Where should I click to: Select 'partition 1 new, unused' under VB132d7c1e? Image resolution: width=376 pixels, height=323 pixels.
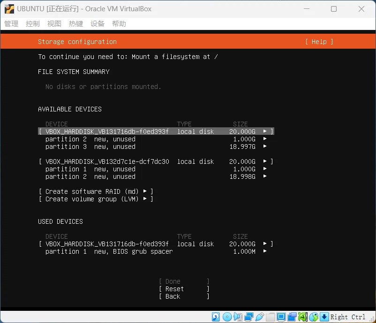156,169
